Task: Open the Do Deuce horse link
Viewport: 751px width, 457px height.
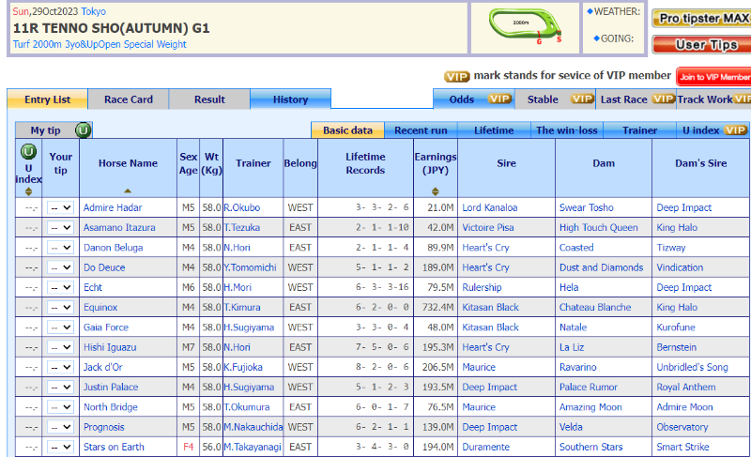Action: 104,267
